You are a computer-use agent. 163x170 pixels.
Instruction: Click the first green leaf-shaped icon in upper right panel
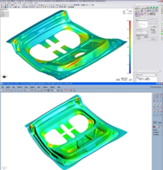(x=151, y=8)
